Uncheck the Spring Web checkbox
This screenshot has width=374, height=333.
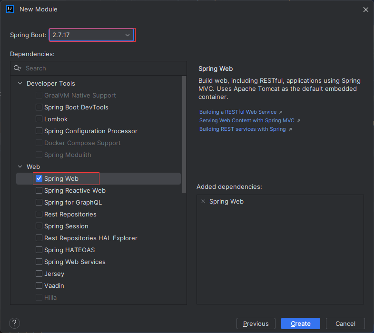[x=39, y=178]
